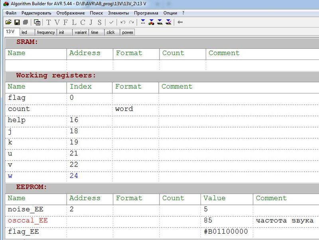The image size is (319, 240).
Task: Save the project with the floppy disk icon
Action: tap(17, 22)
